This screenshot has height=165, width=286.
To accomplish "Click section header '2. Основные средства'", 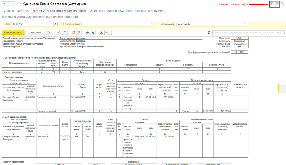I will point(13,77).
